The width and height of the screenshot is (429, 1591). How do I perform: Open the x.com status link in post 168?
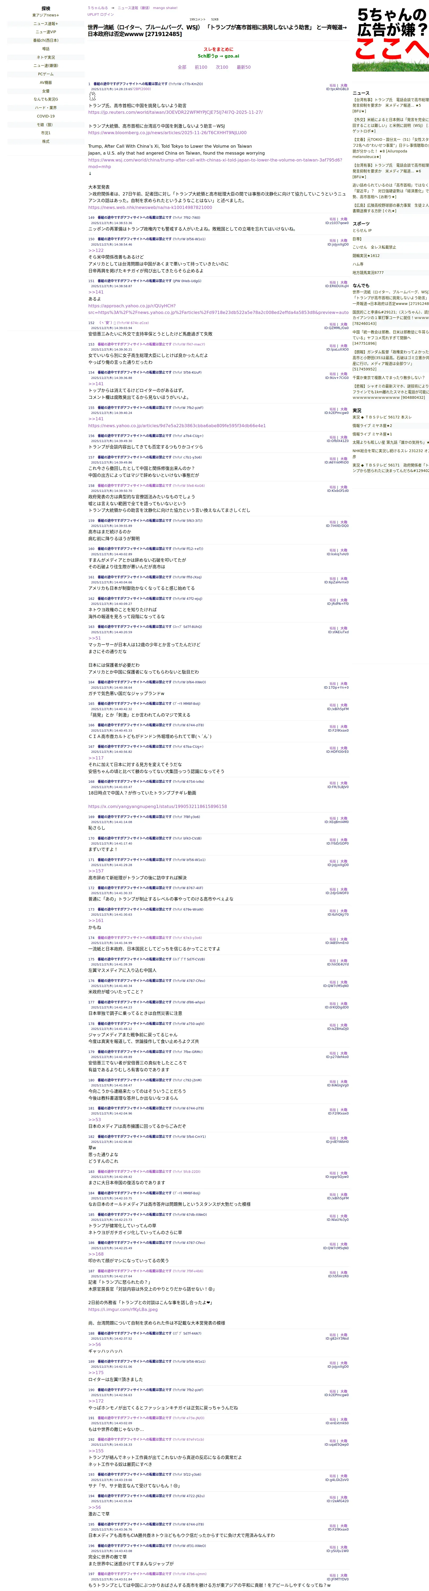[x=157, y=806]
